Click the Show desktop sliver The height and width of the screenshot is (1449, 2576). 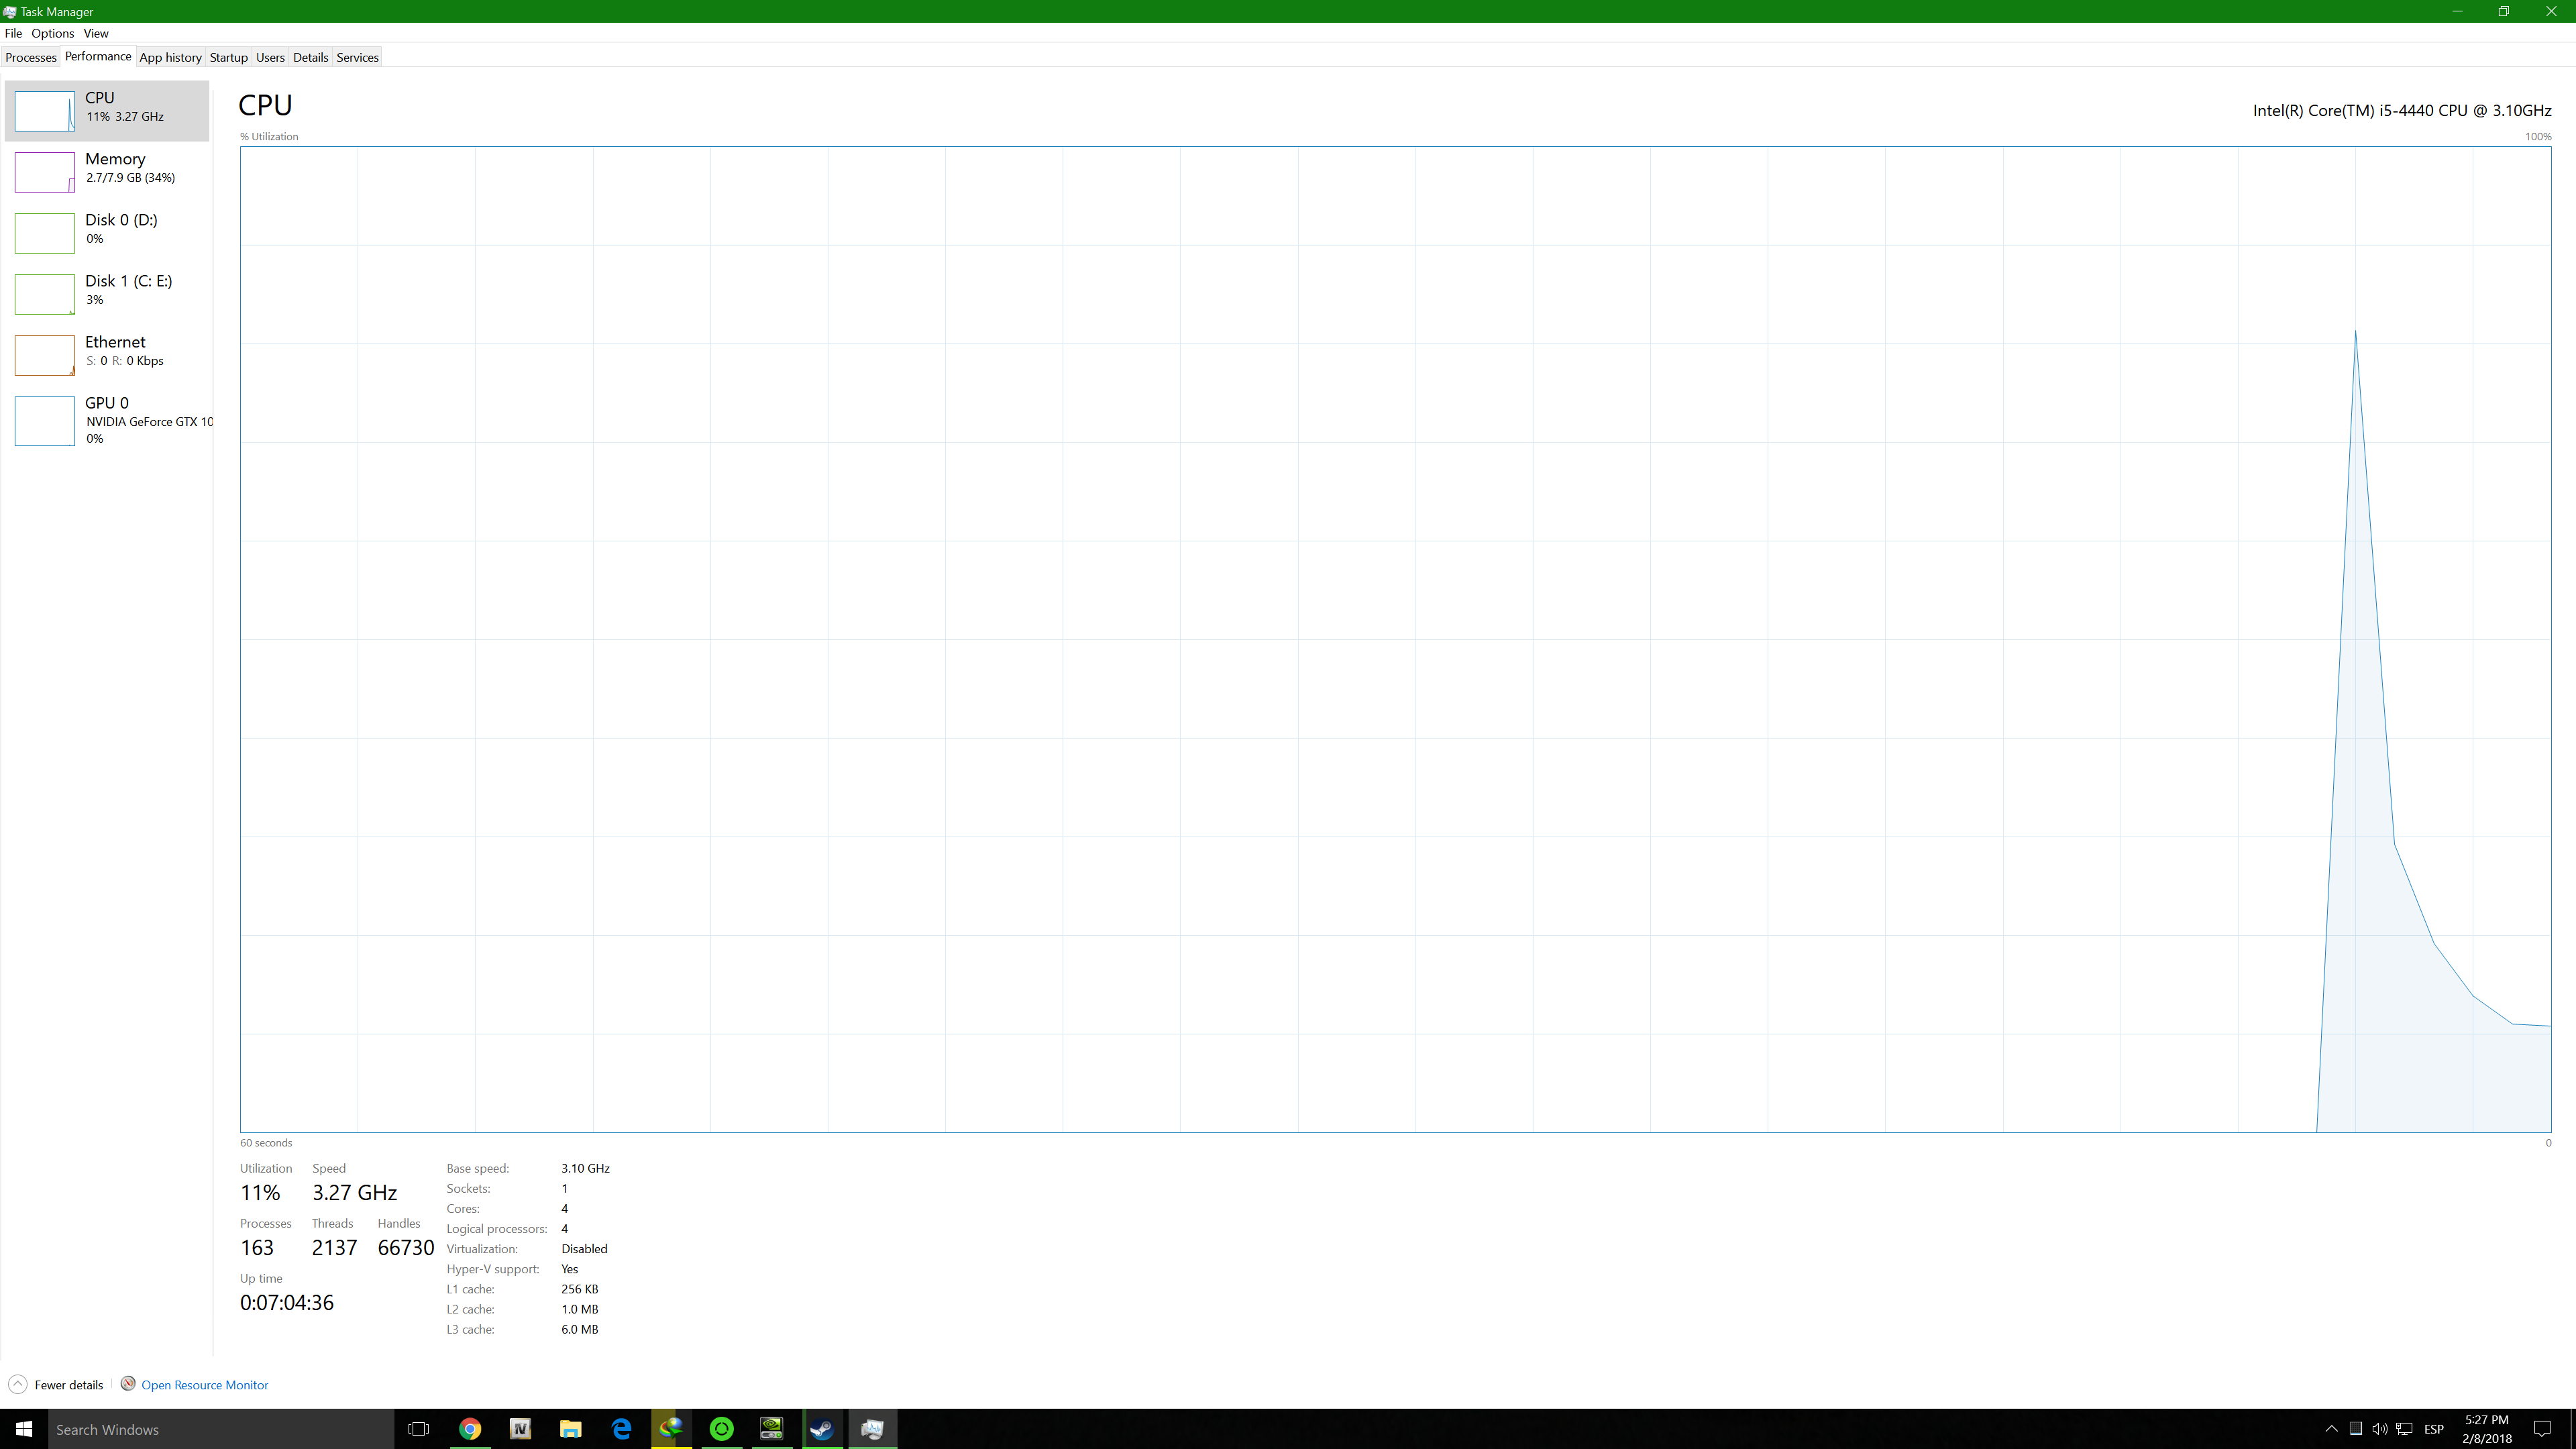[2572, 1429]
